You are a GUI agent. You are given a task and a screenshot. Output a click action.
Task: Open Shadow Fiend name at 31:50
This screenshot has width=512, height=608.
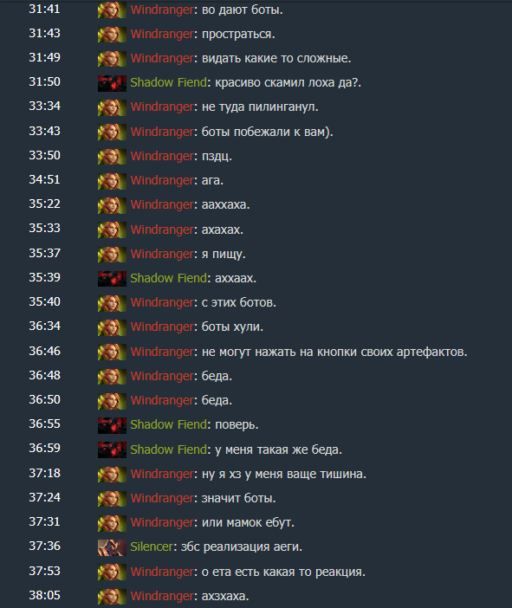[x=168, y=82]
